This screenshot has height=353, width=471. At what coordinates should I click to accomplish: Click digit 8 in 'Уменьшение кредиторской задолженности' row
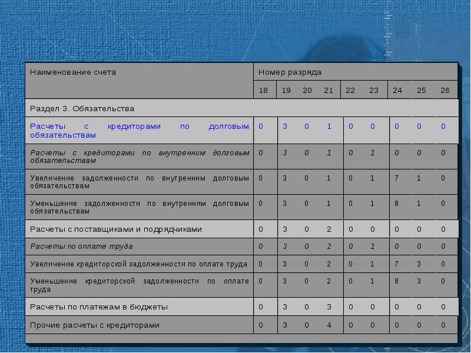coord(396,281)
